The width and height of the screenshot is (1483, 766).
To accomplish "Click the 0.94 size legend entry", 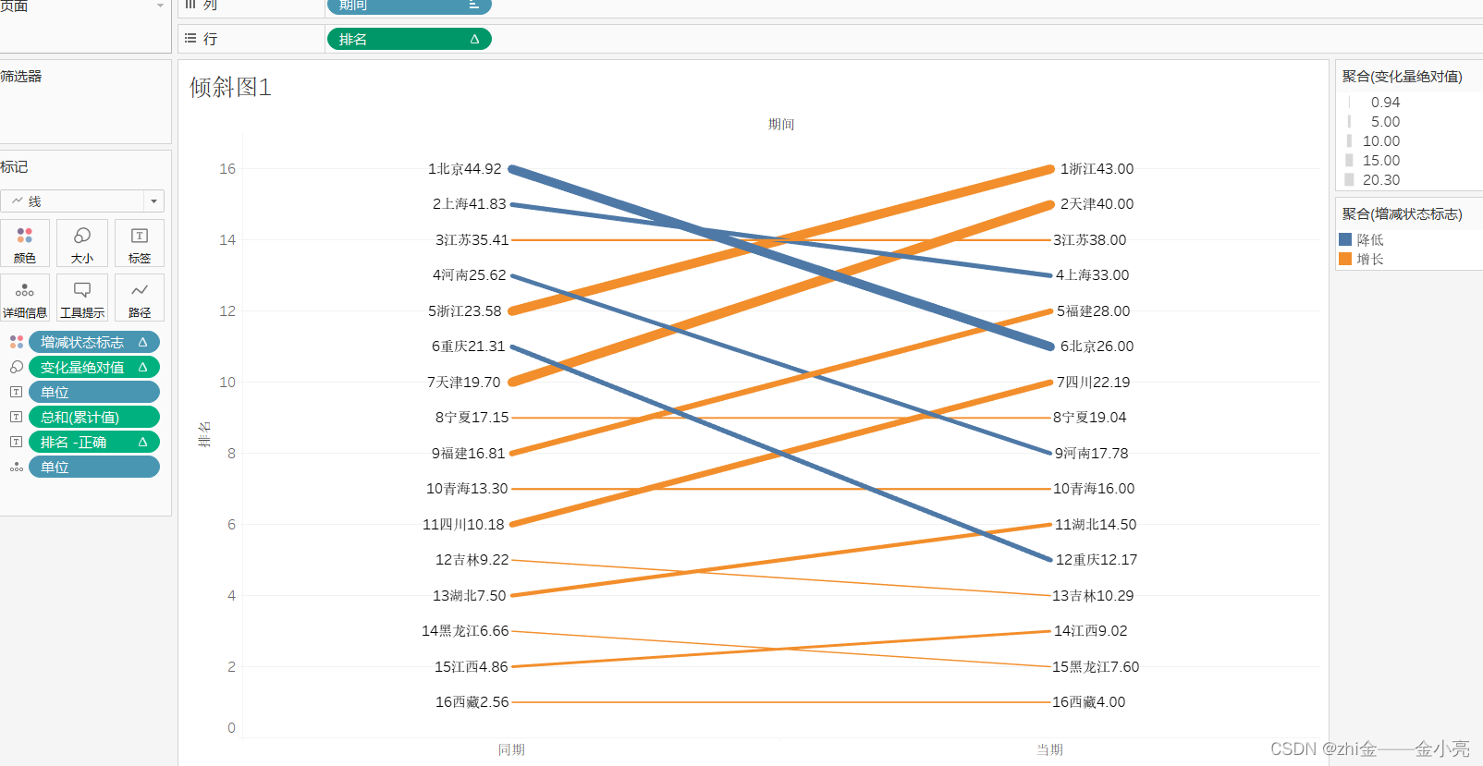I will 1372,102.
